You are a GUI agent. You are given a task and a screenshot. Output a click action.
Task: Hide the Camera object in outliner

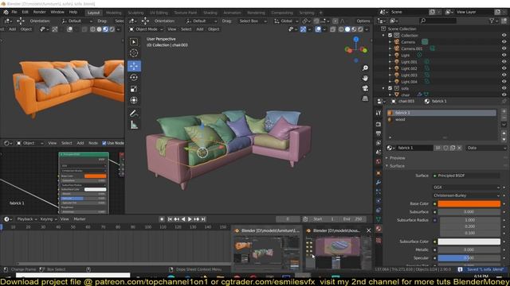click(504, 42)
